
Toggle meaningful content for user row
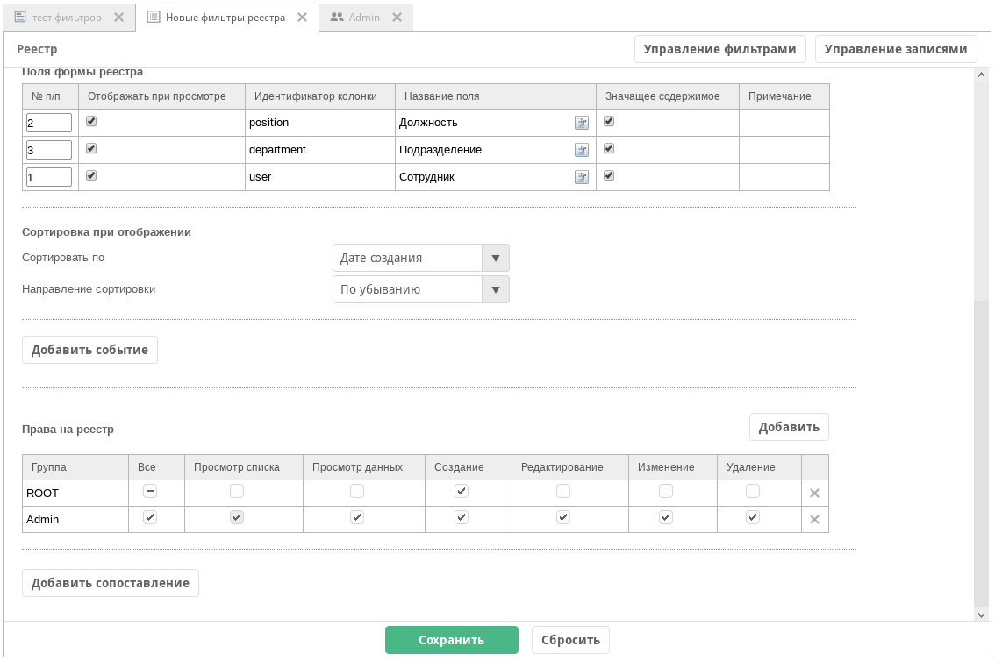point(609,175)
